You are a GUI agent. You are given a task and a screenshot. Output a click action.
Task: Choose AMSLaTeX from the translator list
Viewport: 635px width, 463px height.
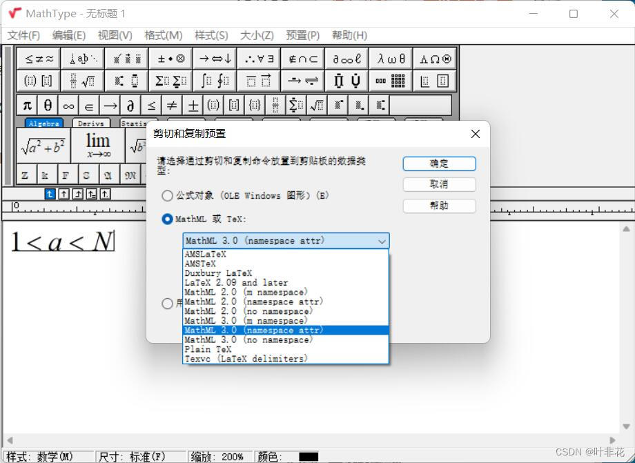[286, 254]
